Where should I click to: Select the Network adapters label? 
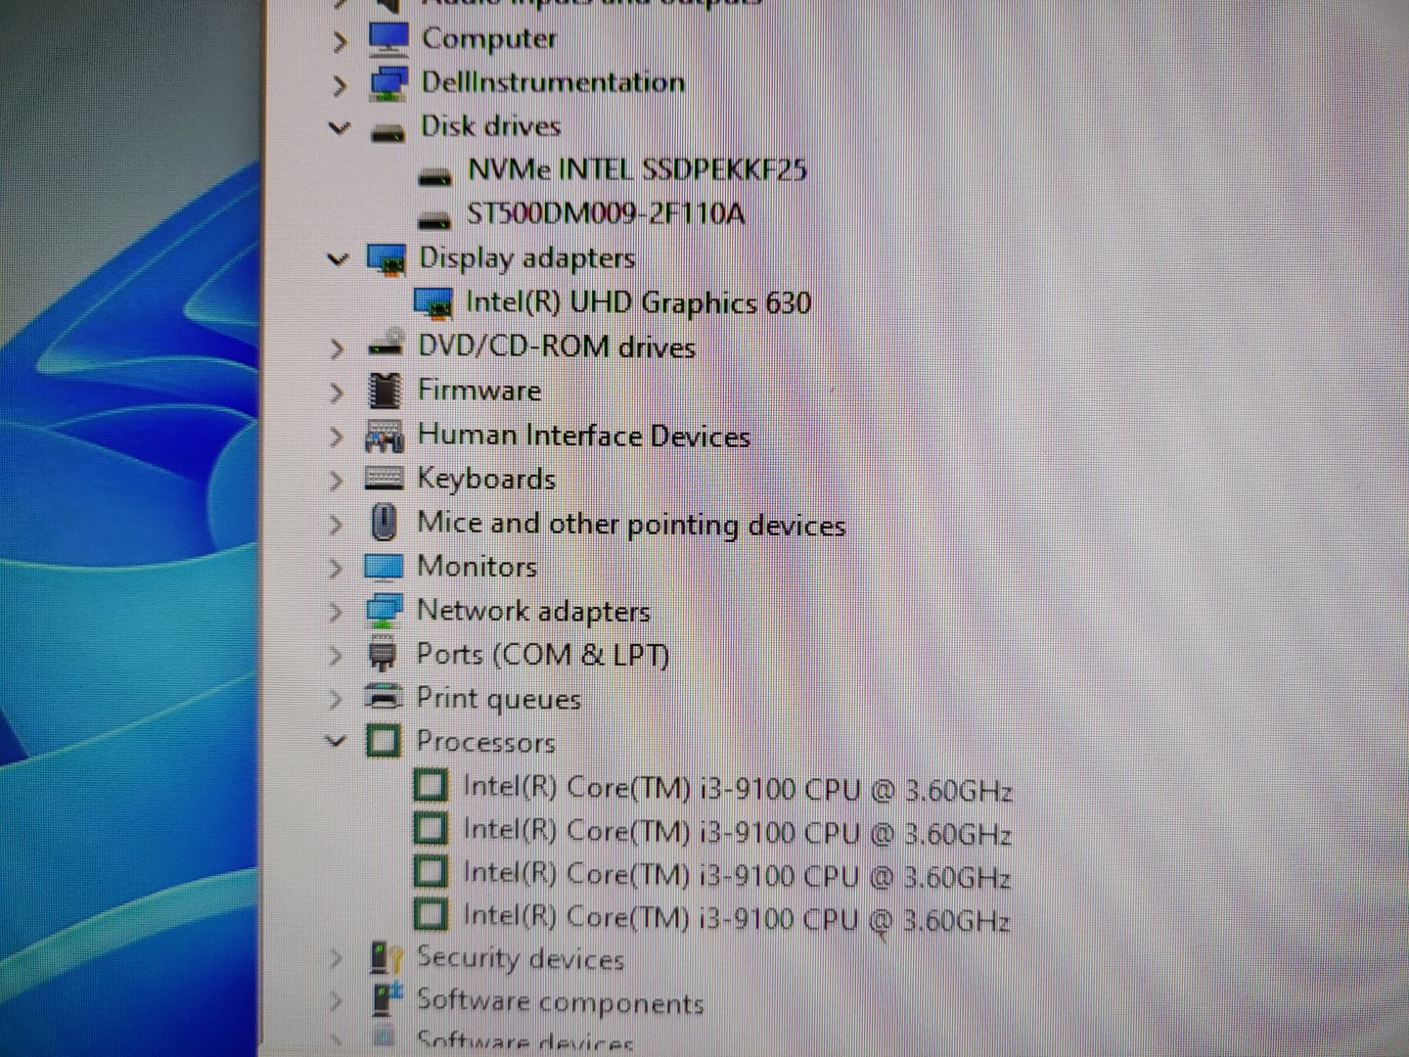tap(533, 611)
